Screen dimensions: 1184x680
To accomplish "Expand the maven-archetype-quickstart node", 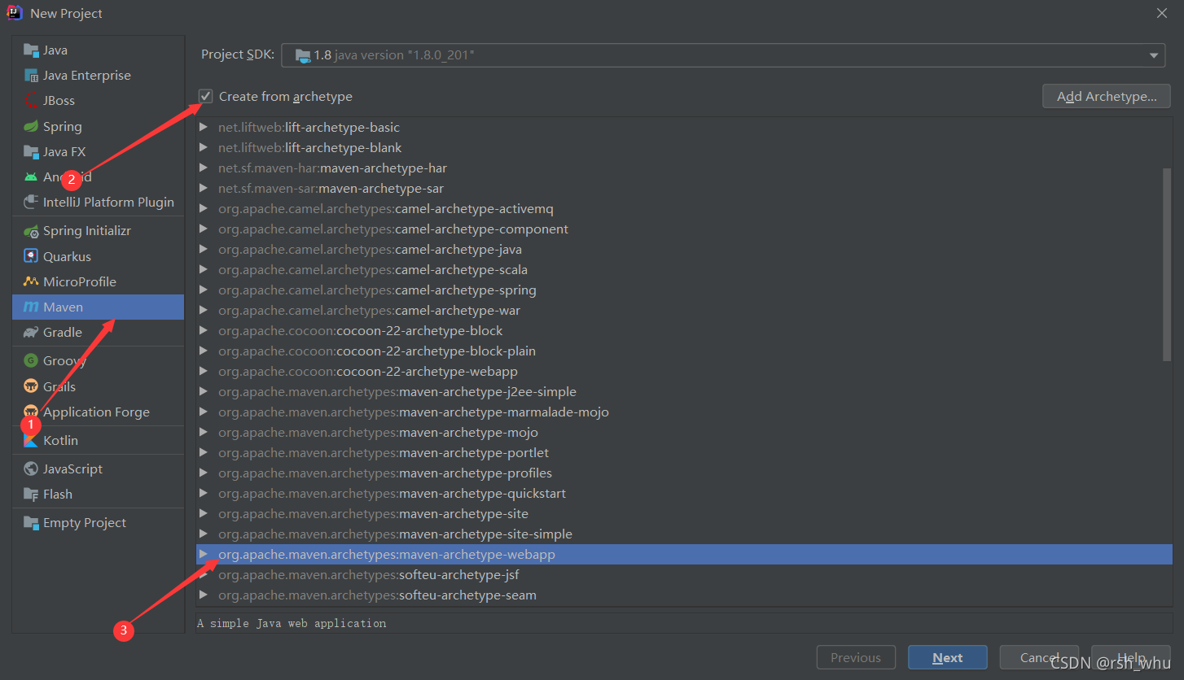I will (x=204, y=493).
